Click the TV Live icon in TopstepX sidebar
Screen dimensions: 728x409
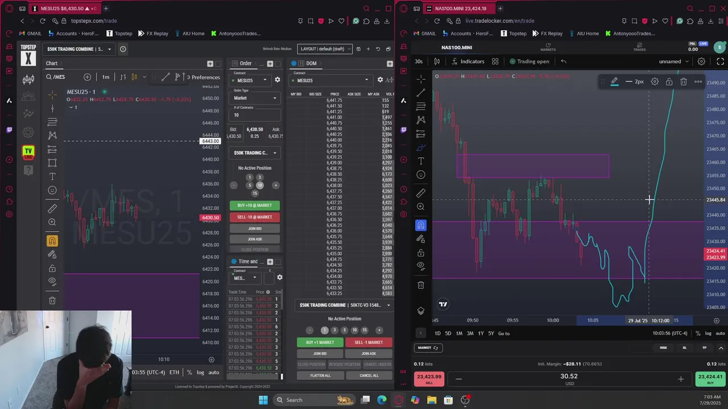click(28, 152)
